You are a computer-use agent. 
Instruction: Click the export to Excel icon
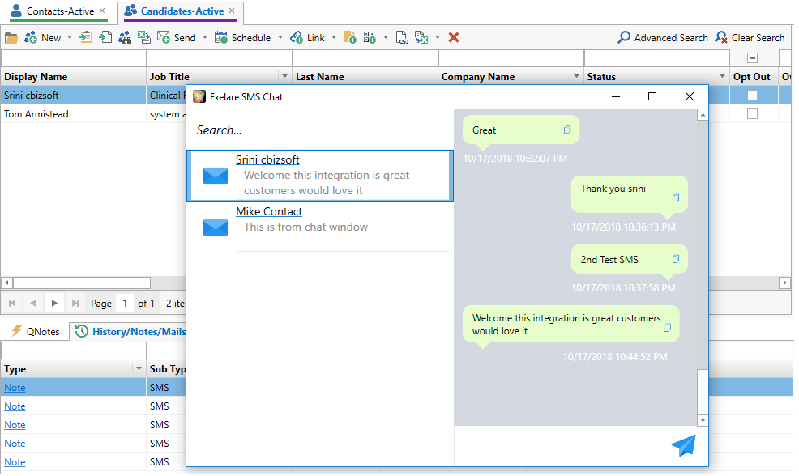tap(144, 37)
